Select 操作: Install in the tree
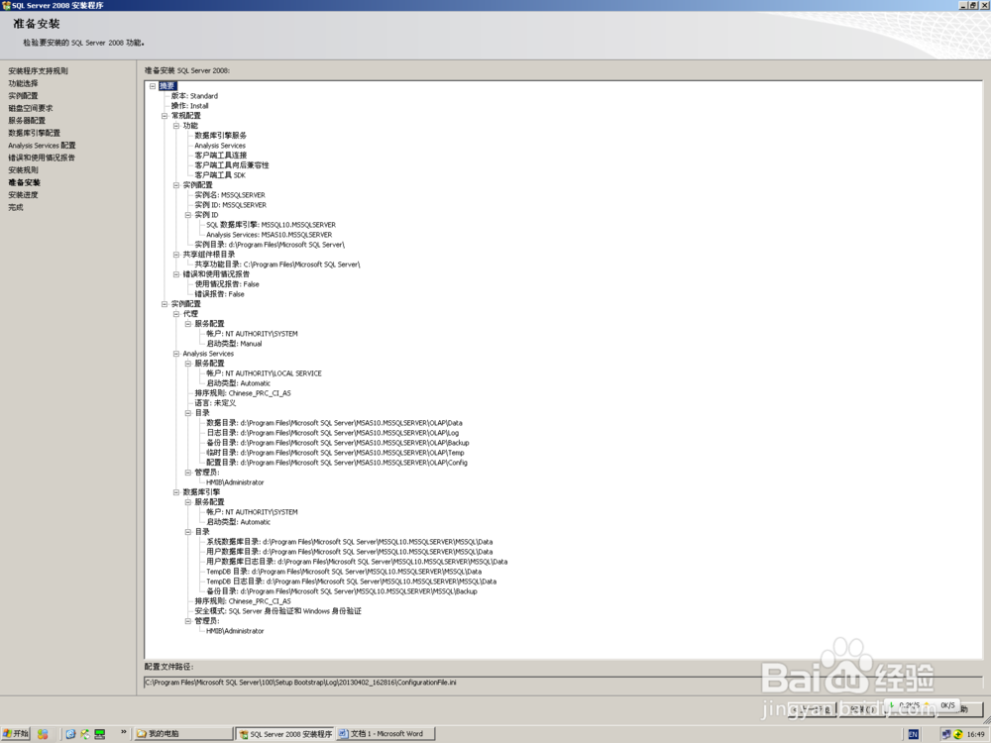Screen dimensions: 991x743 pos(189,106)
